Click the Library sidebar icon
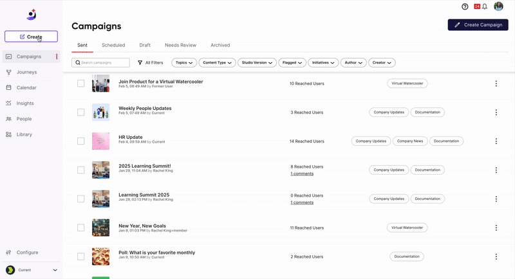The image size is (515, 279). click(9, 134)
